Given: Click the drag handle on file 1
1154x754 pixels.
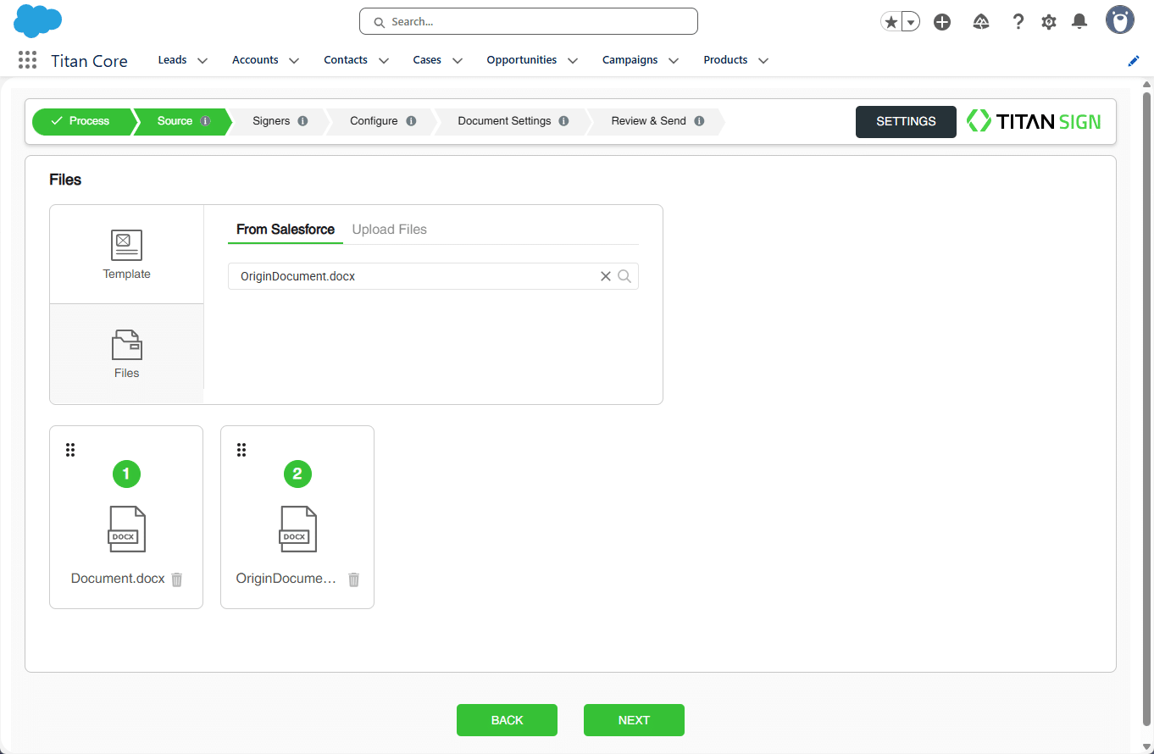Looking at the screenshot, I should [70, 450].
